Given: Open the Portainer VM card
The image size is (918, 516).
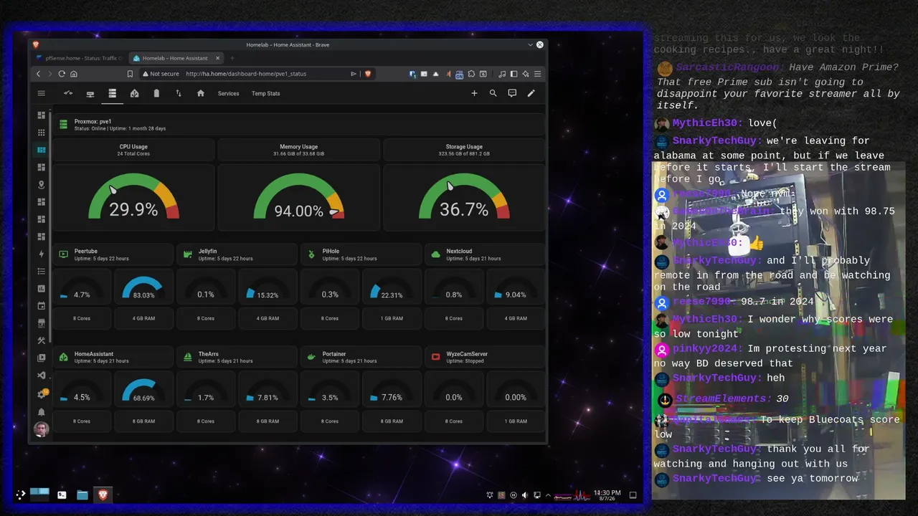Looking at the screenshot, I should 361,357.
